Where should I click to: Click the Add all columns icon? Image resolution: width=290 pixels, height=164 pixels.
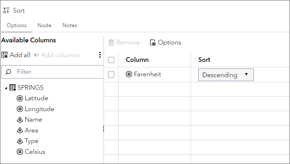[x=5, y=55]
